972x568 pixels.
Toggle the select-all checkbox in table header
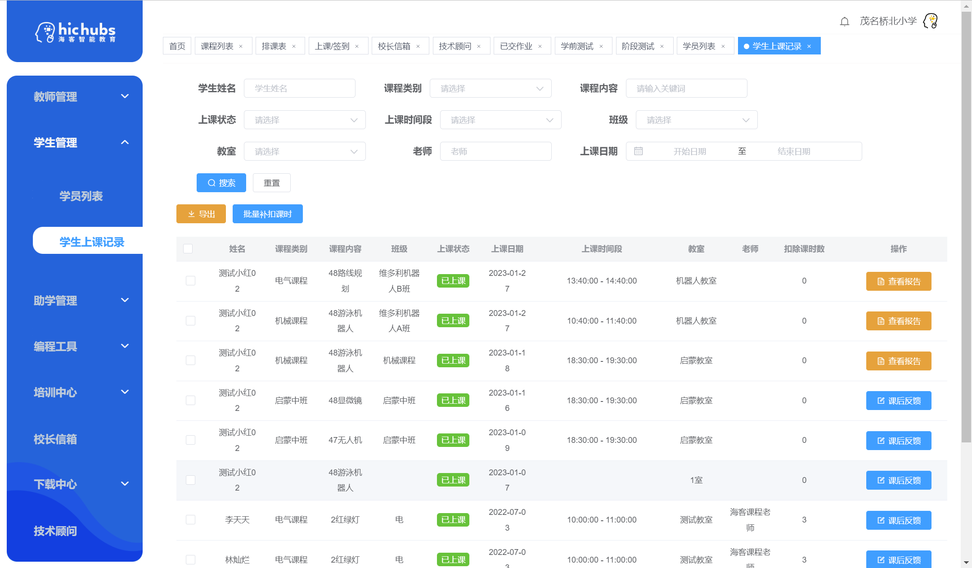pyautogui.click(x=188, y=248)
